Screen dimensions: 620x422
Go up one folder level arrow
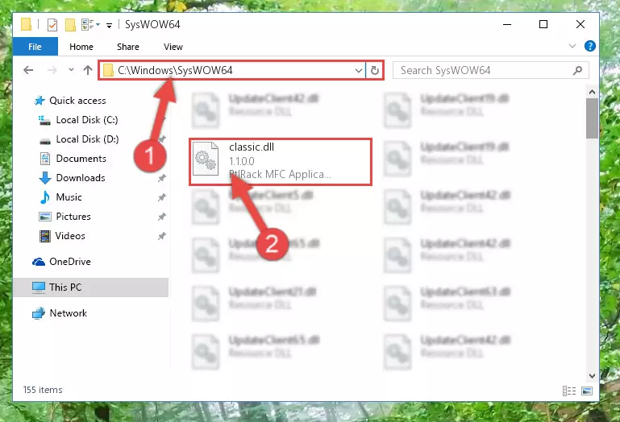pos(88,70)
